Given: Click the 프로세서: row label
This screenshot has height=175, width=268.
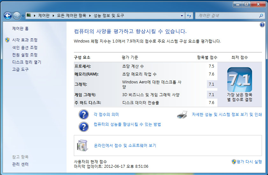Looking at the screenshot, I should (x=83, y=66).
